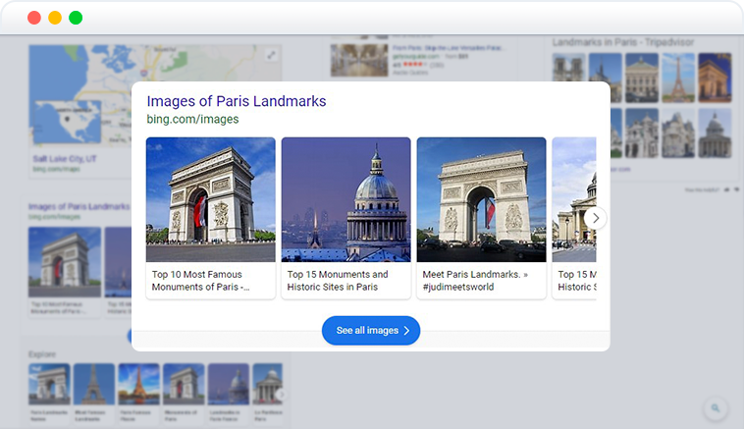The image size is (744, 429).
Task: Advance the image carousel with the next arrow
Action: (x=596, y=218)
